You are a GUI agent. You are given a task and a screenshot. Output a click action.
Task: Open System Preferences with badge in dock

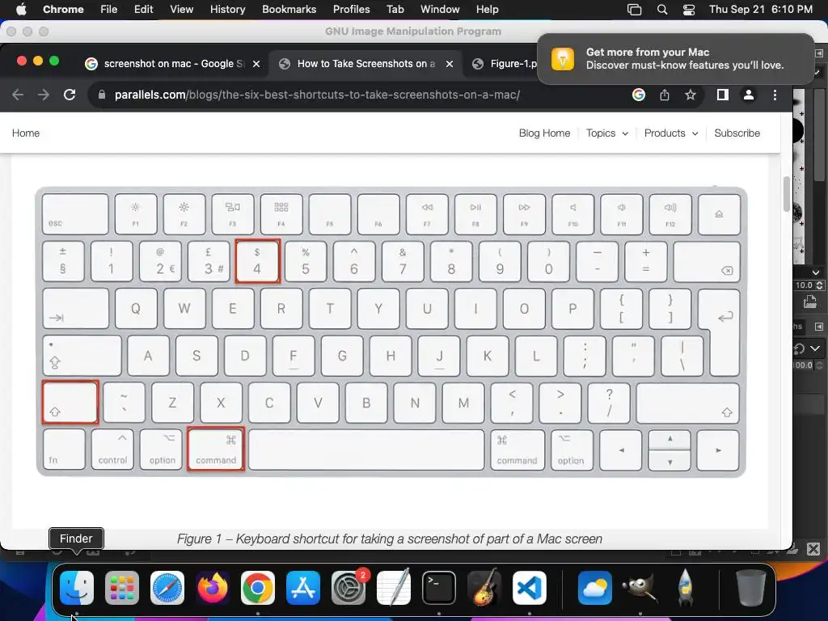349,588
